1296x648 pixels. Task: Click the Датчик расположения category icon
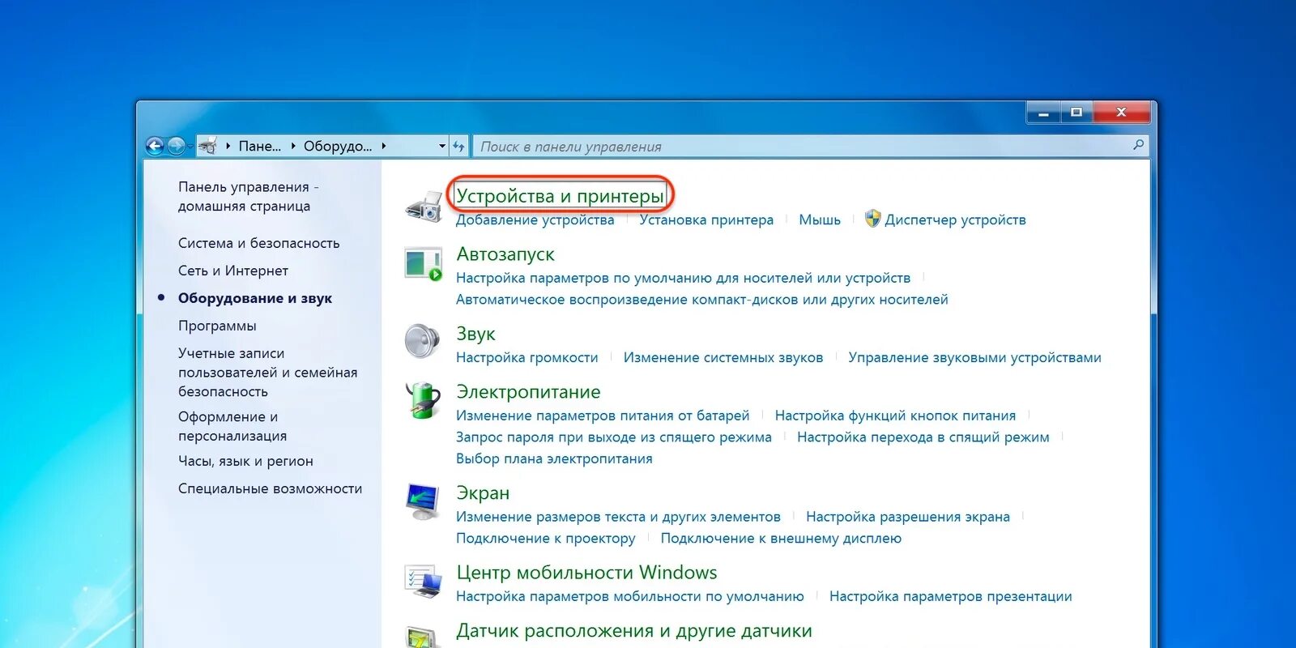[423, 637]
